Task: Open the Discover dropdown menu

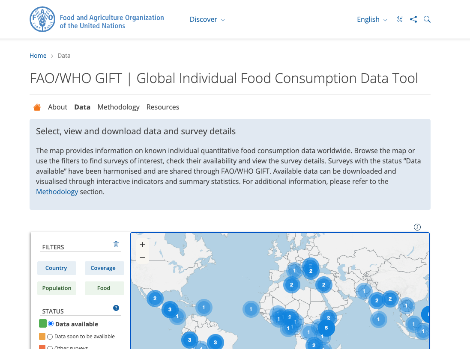Action: 207,19
